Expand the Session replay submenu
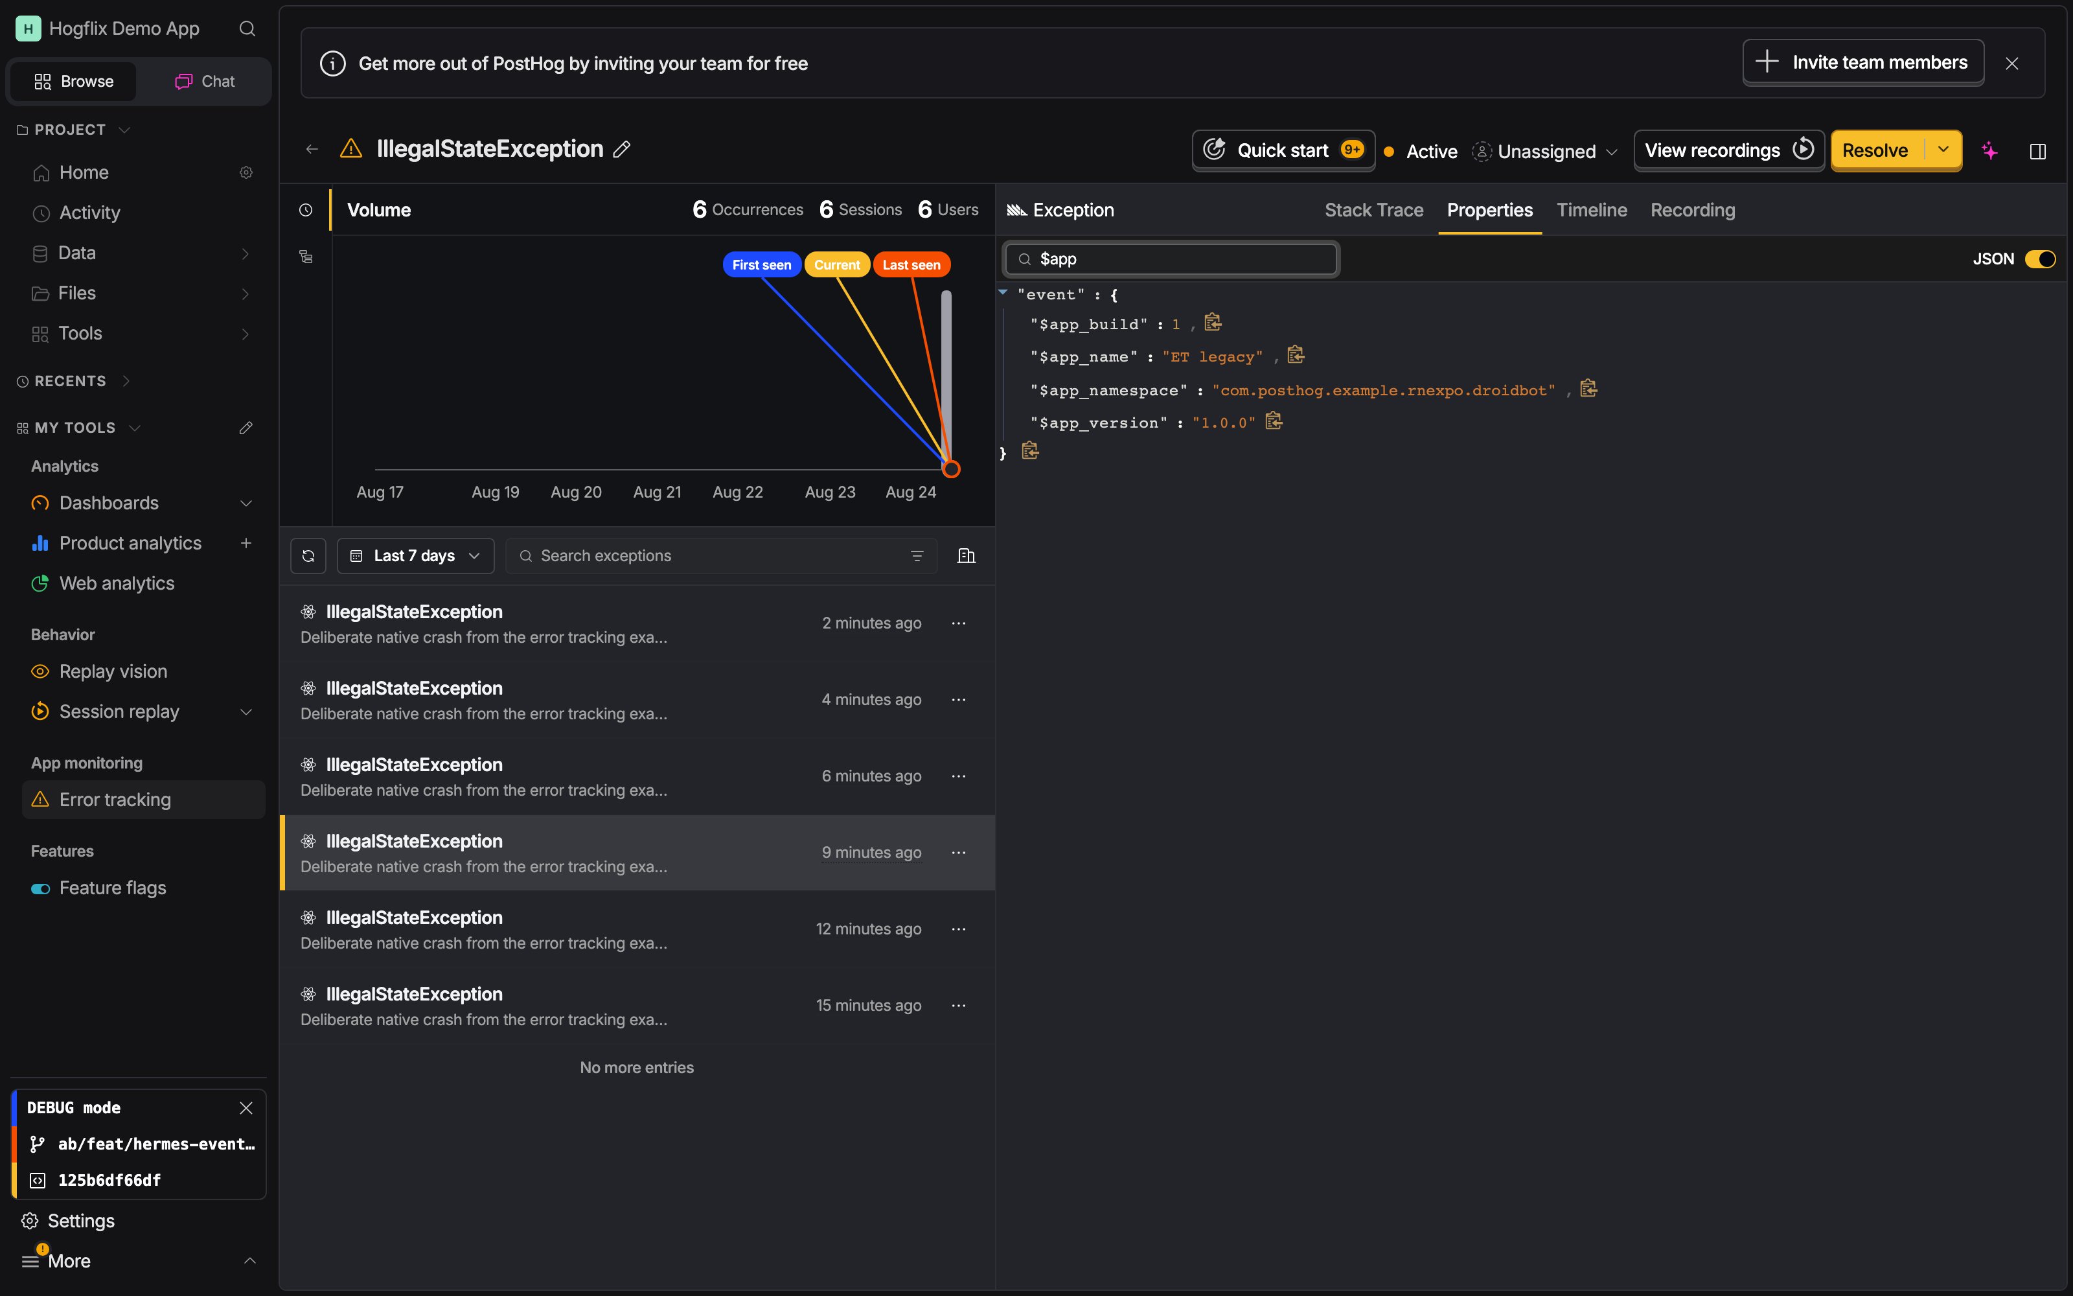 tap(246, 712)
